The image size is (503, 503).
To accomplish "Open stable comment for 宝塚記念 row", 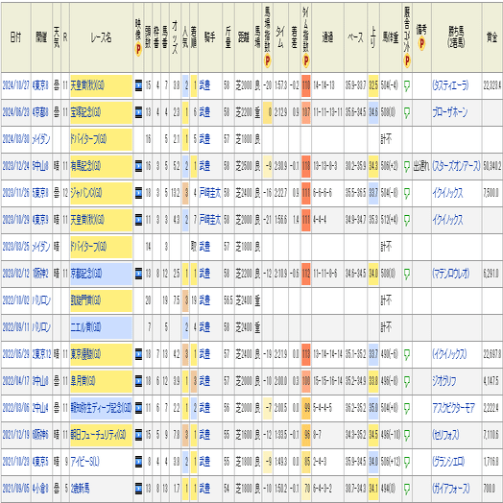I will click(x=407, y=113).
